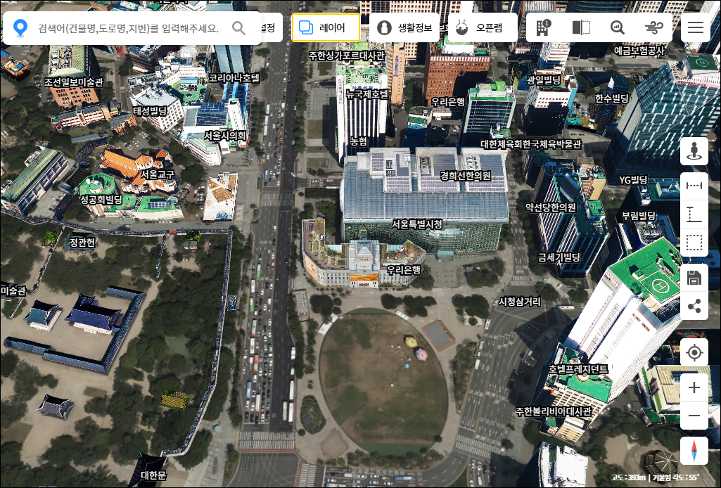Open the analysis magnifier tool

(618, 27)
